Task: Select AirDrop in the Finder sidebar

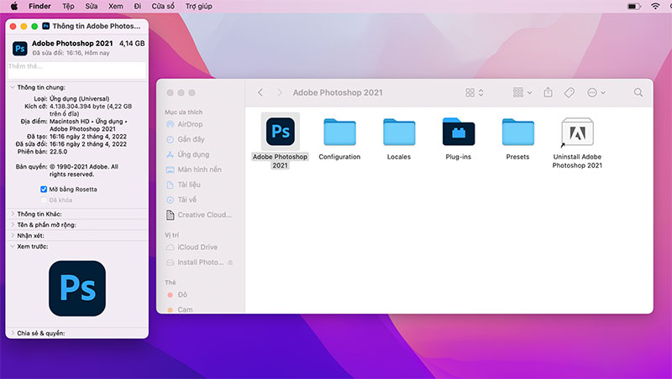Action: pyautogui.click(x=190, y=124)
